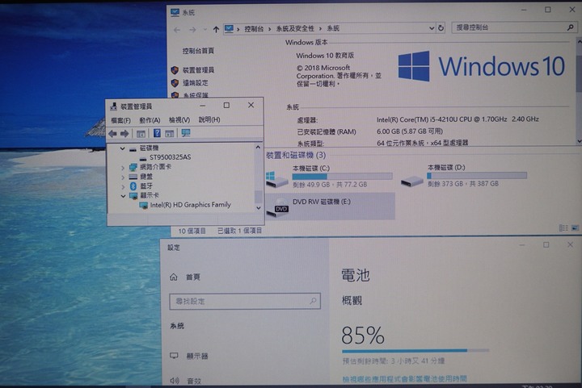
Task: Click the show/hide console tree icon in Device Manager
Action: pos(141,133)
